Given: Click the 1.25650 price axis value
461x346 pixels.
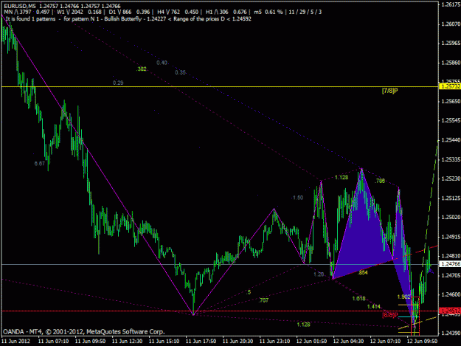Looking at the screenshot, I should point(451,101).
